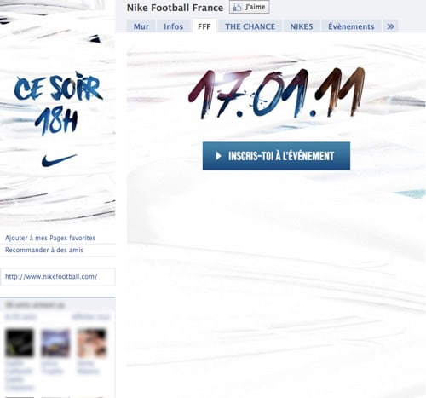Open the Évènements tab
This screenshot has width=426, height=398.
(x=351, y=26)
